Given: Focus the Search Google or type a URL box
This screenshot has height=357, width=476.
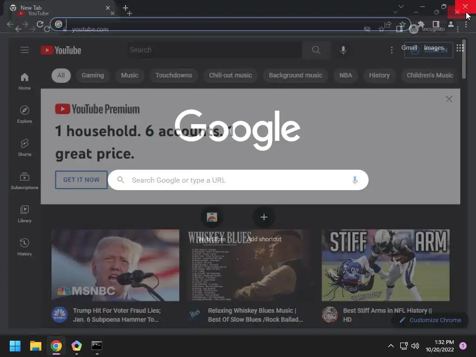Looking at the screenshot, I should [x=238, y=180].
